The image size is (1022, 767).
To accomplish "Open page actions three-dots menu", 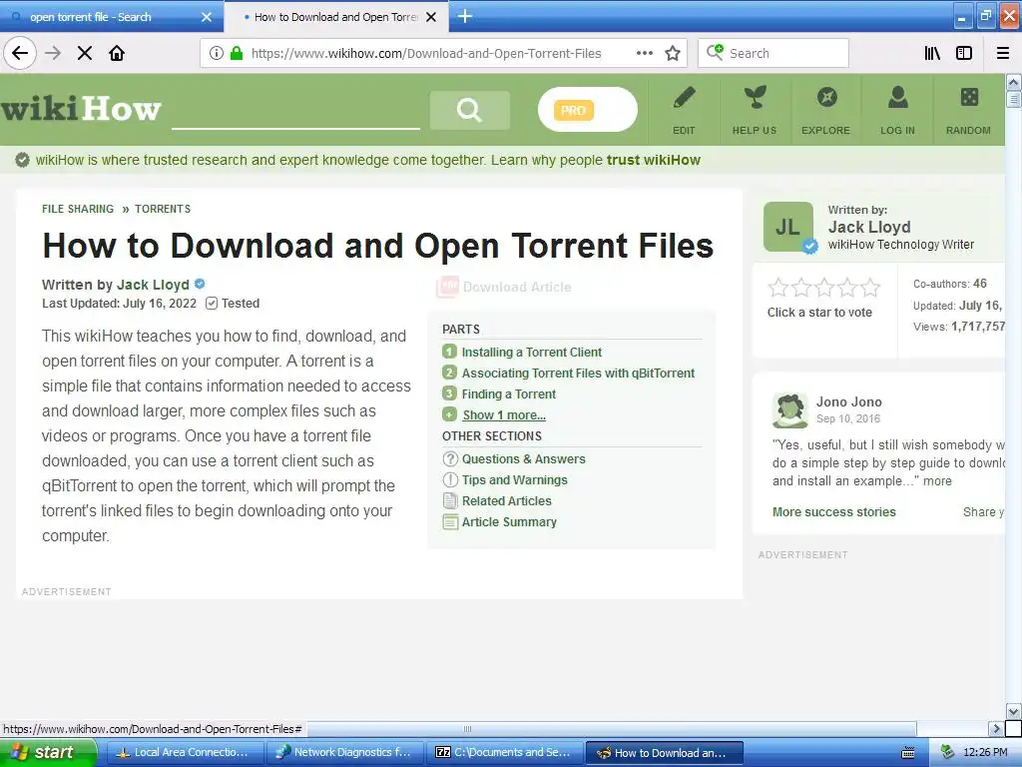I will click(x=644, y=54).
